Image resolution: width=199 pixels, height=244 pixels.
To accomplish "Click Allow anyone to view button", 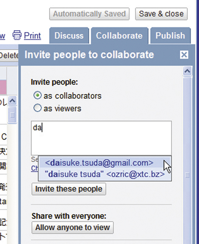I will [73, 227].
